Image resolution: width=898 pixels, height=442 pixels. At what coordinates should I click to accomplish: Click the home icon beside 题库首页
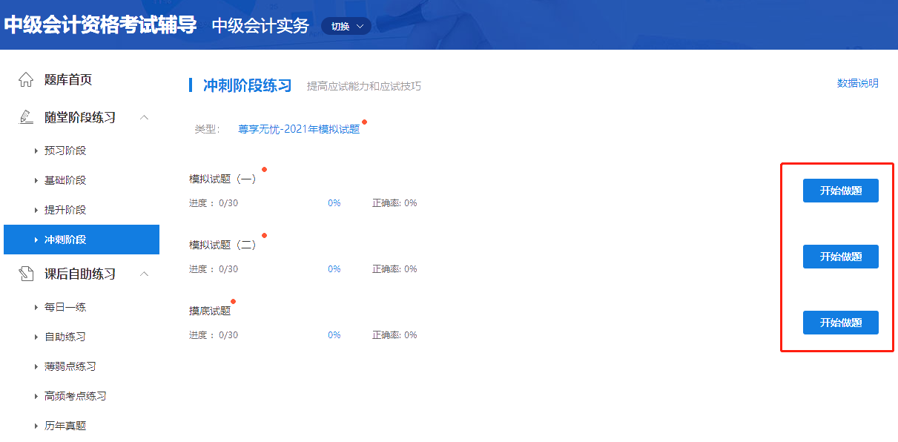pyautogui.click(x=25, y=79)
